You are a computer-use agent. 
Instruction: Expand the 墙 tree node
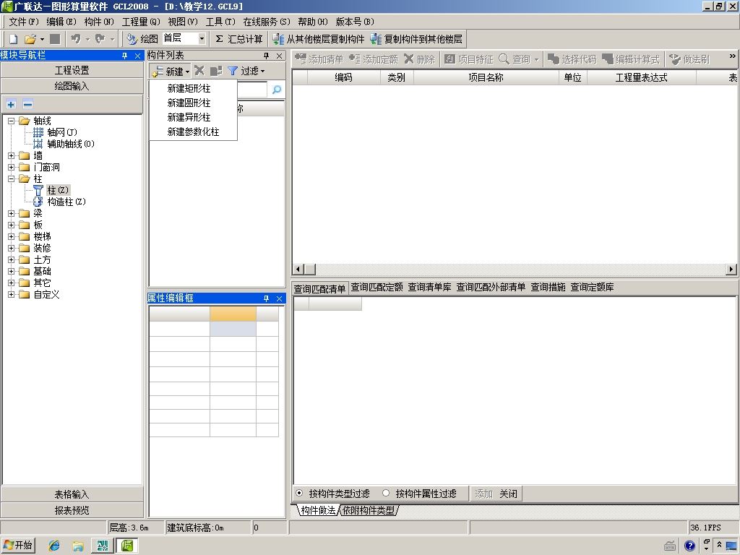11,155
